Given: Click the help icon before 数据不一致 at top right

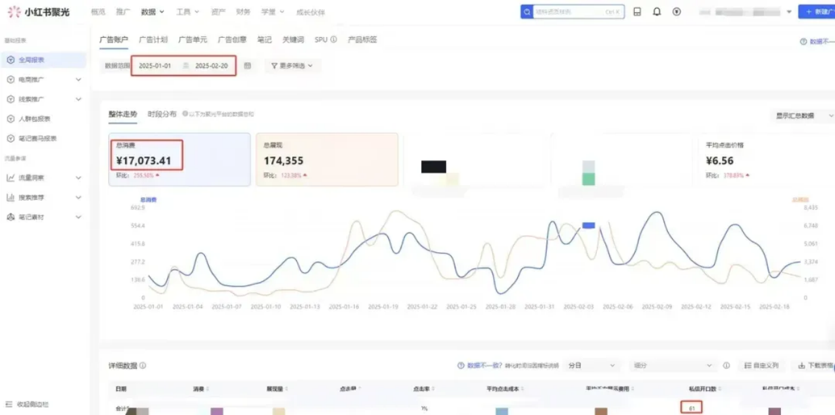Looking at the screenshot, I should coord(804,41).
